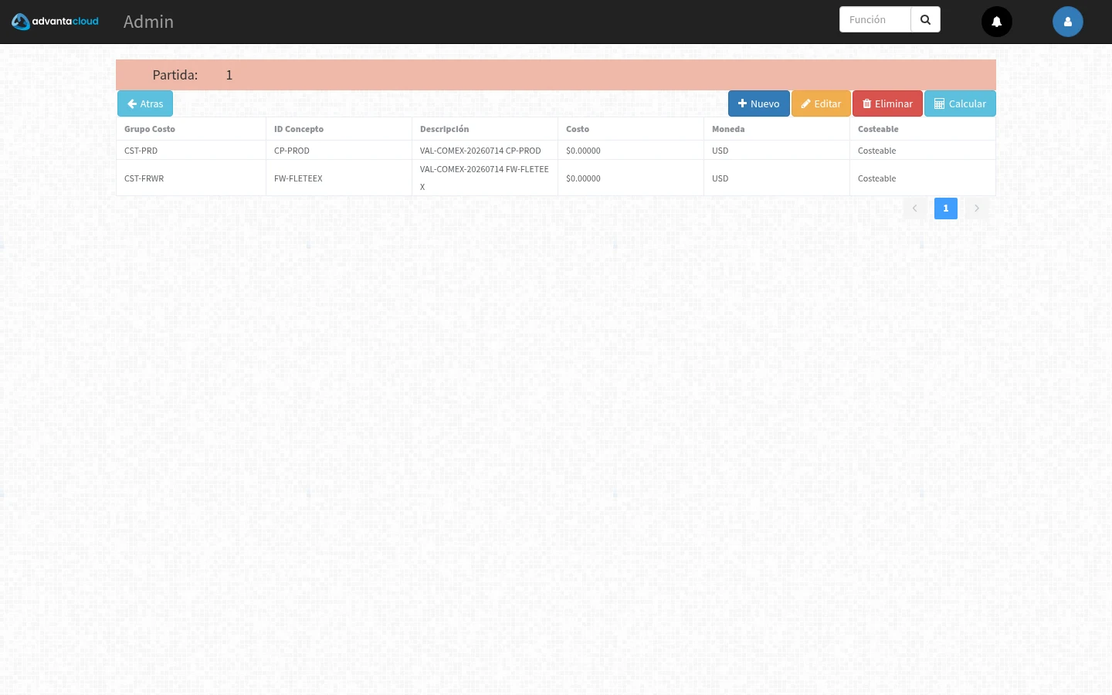Click the advantacloud logo

click(x=55, y=22)
